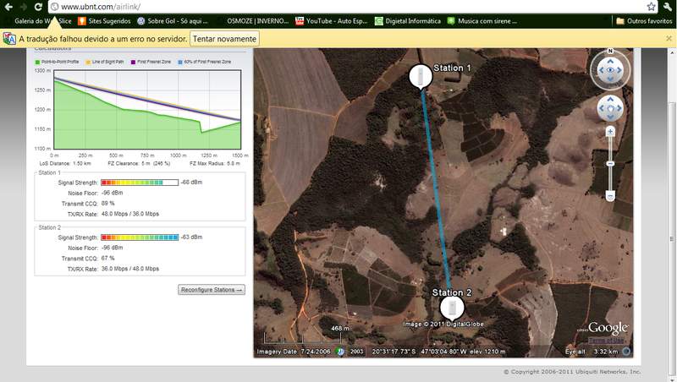Toggle the Point-to-Point Profile legend item
The width and height of the screenshot is (677, 382).
[x=57, y=62]
